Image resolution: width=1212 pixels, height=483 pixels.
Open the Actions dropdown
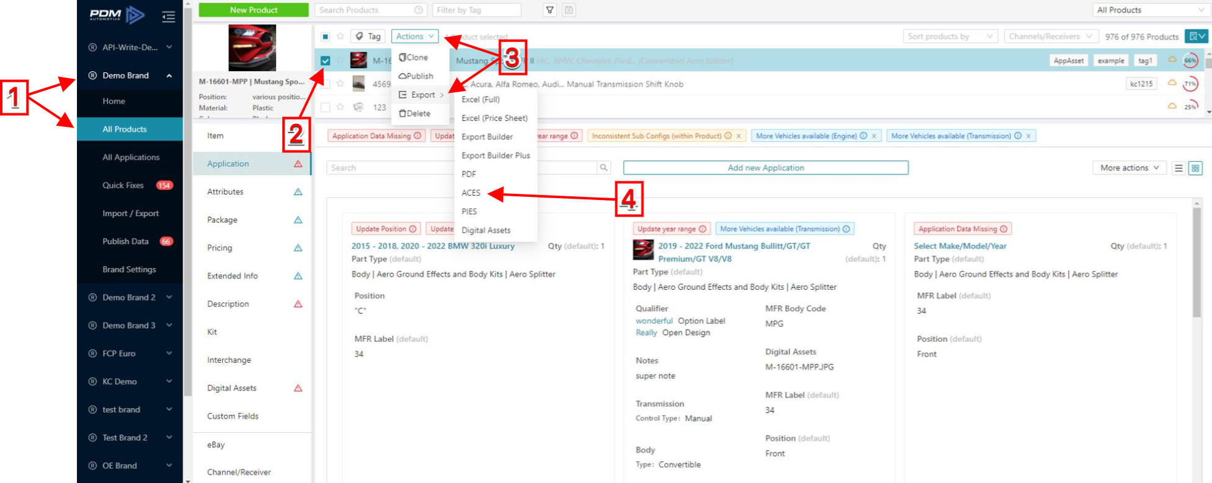pos(415,37)
